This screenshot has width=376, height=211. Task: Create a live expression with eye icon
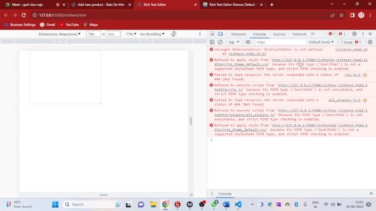(248, 42)
